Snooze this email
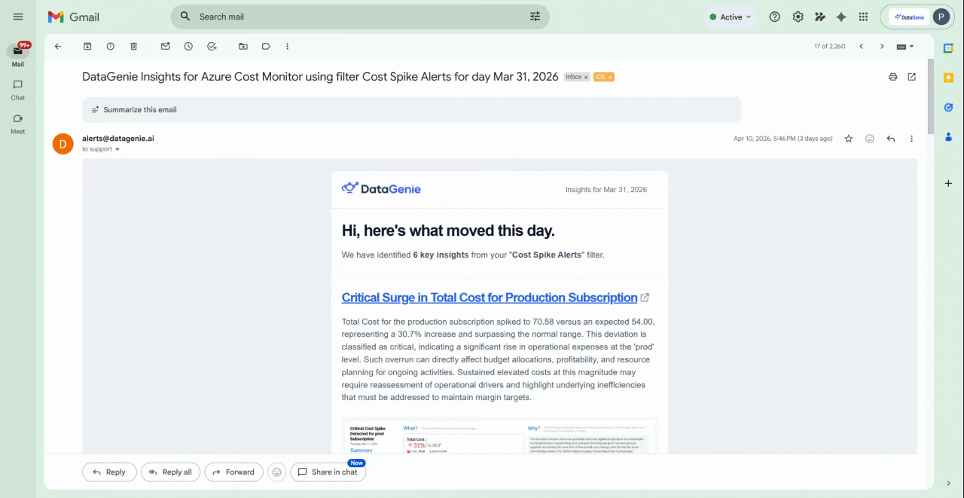Viewport: 964px width, 498px height. coord(188,46)
